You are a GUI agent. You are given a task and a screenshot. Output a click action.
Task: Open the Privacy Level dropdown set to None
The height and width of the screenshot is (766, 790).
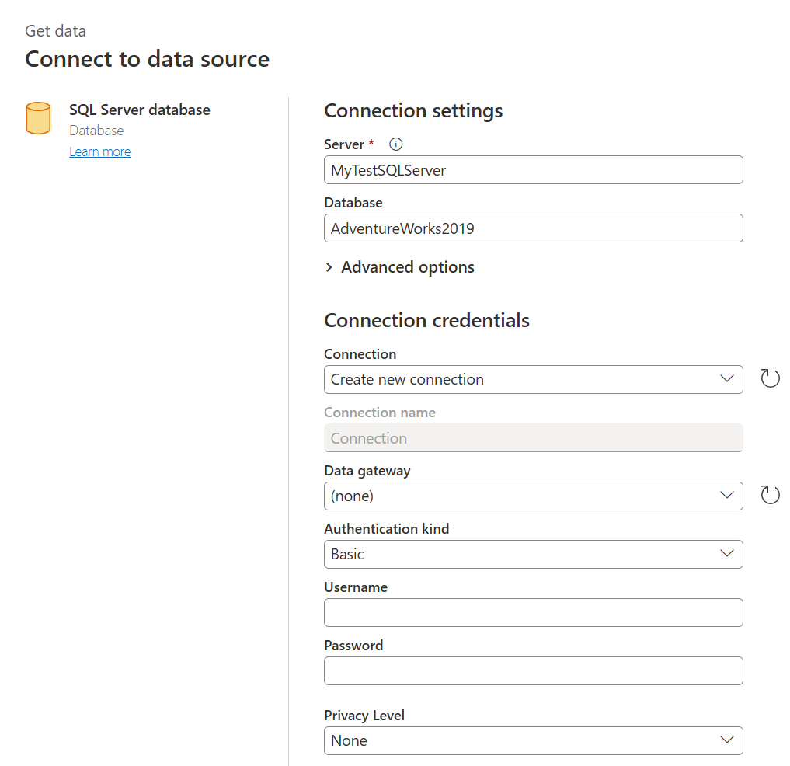[x=534, y=740]
